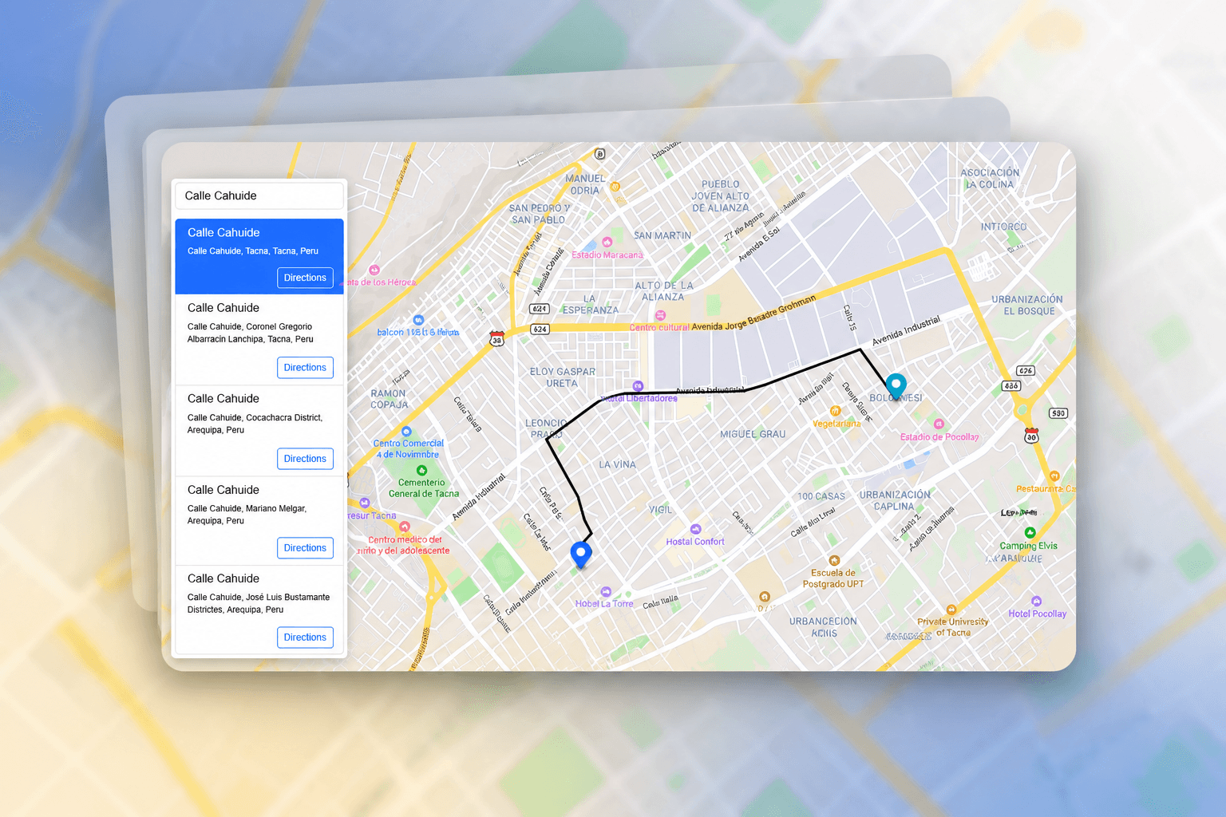Click the Hotel La Torre lodging icon
Screen dimensions: 1226x817
coord(606,591)
